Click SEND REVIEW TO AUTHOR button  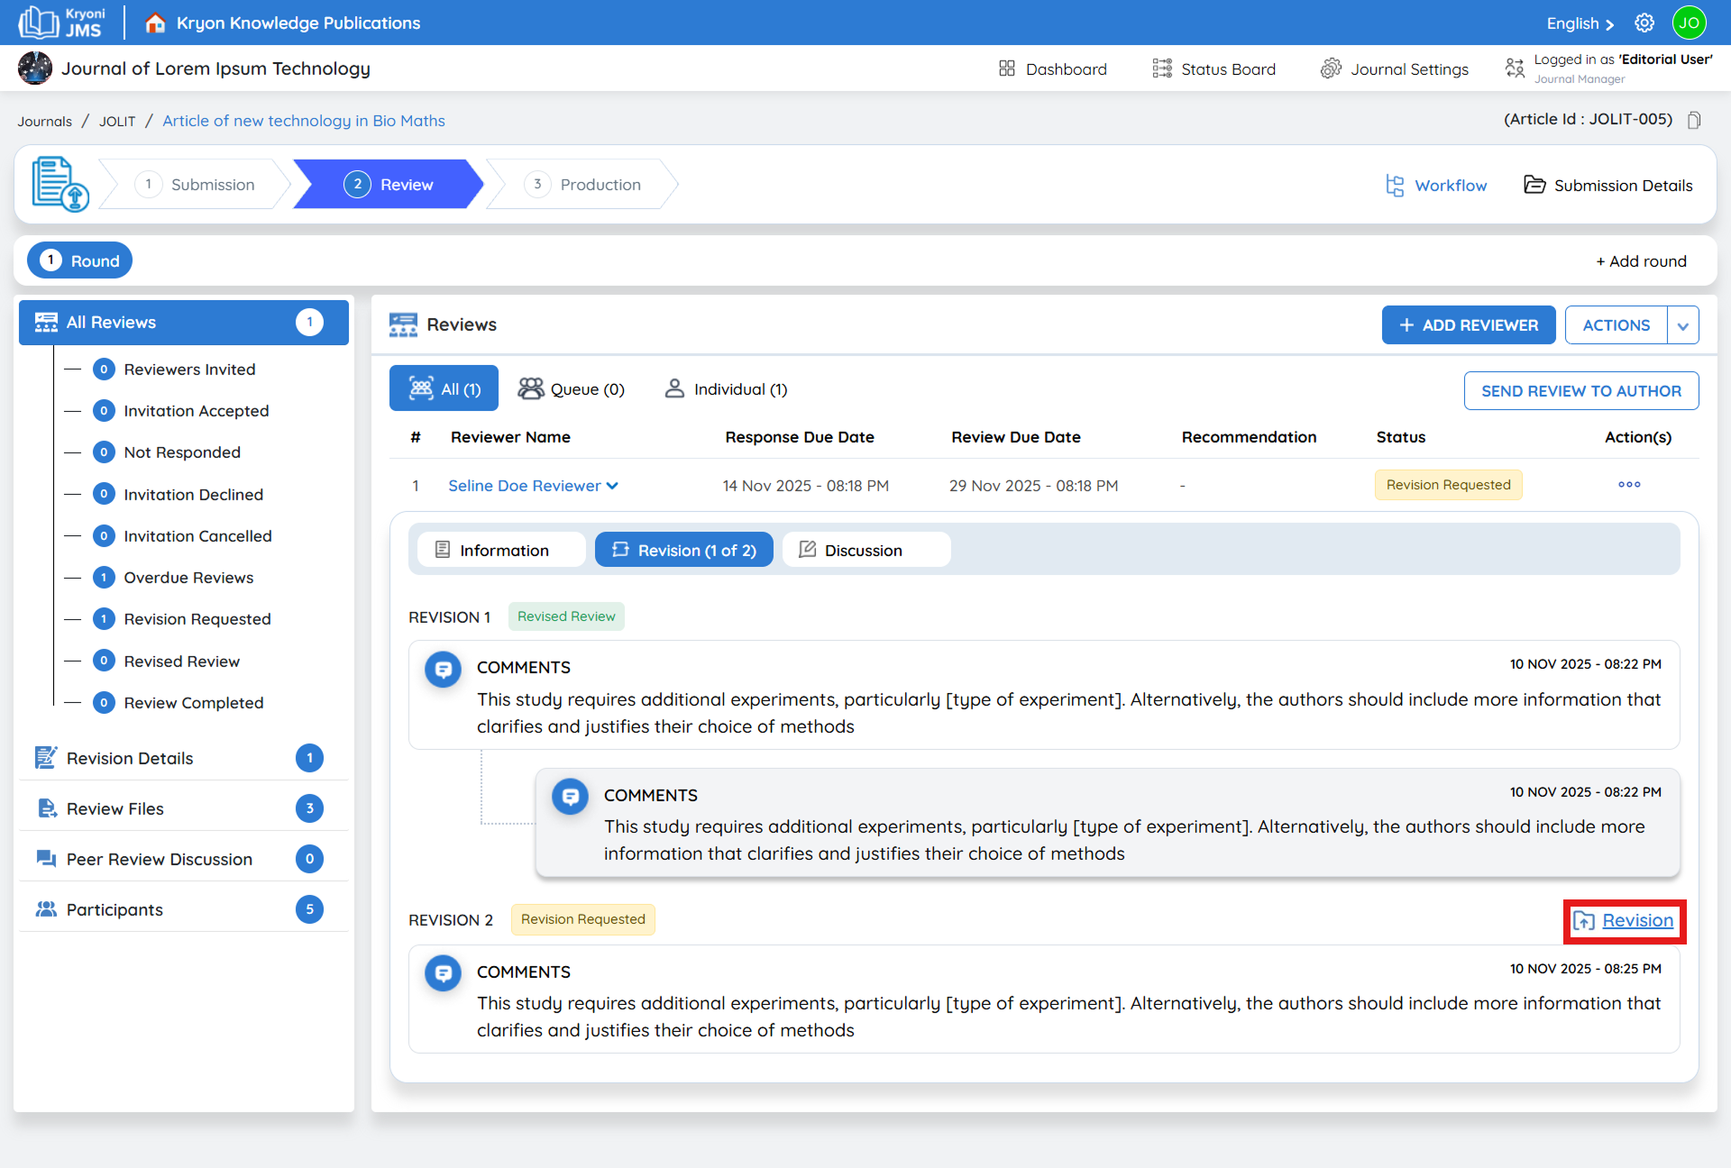(x=1580, y=391)
